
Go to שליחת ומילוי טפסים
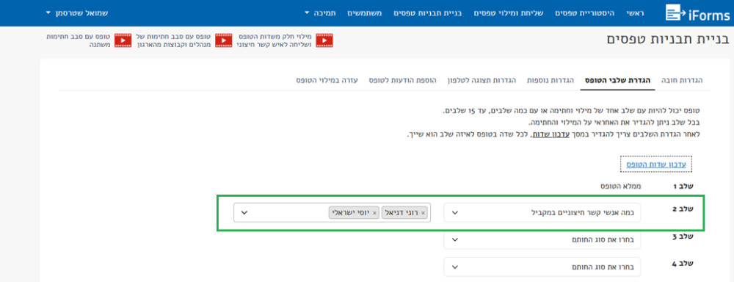[509, 13]
